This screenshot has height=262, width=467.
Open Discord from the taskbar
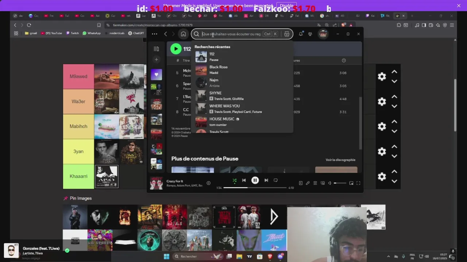[280, 257]
